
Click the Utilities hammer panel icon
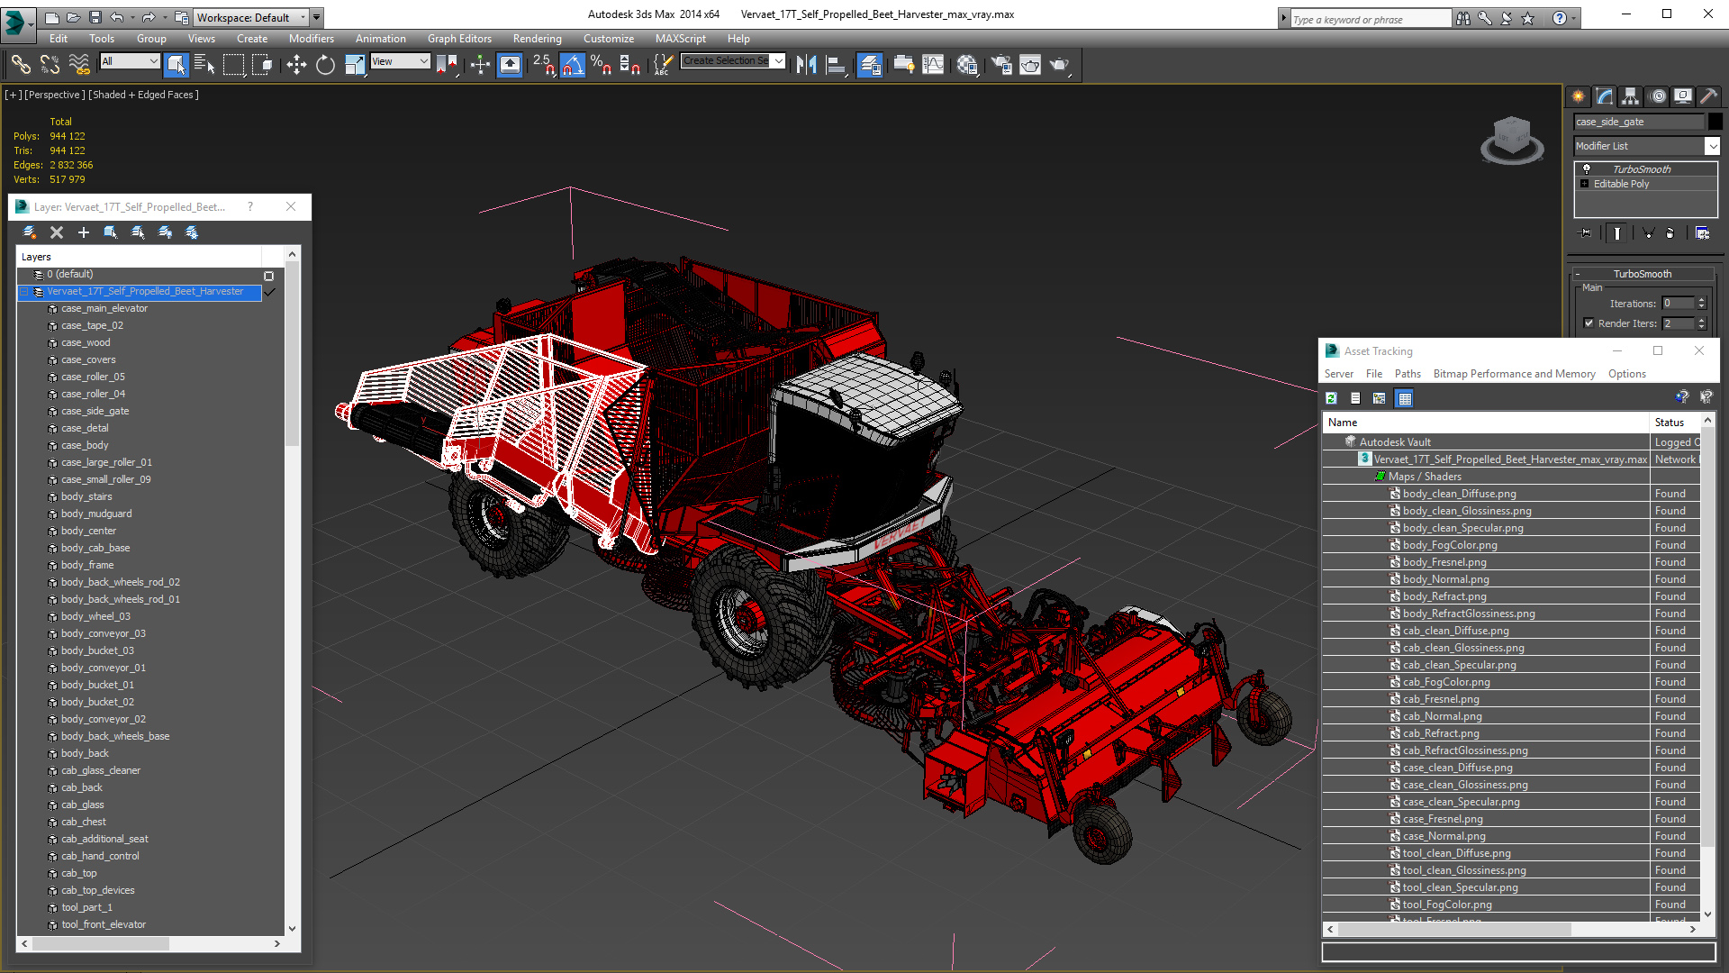(x=1708, y=96)
